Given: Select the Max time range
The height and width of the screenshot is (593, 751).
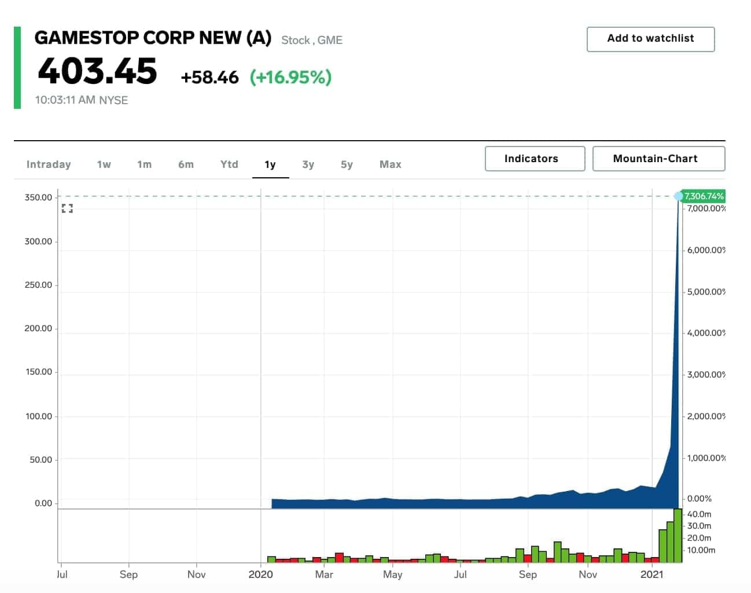Looking at the screenshot, I should pyautogui.click(x=389, y=164).
